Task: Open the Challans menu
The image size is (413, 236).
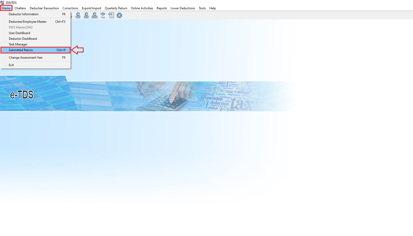Action: click(20, 8)
